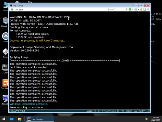This screenshot has width=162, height=122.
Task: Click the scrolling toggle icon beside the padlock
Action: coord(145,9)
